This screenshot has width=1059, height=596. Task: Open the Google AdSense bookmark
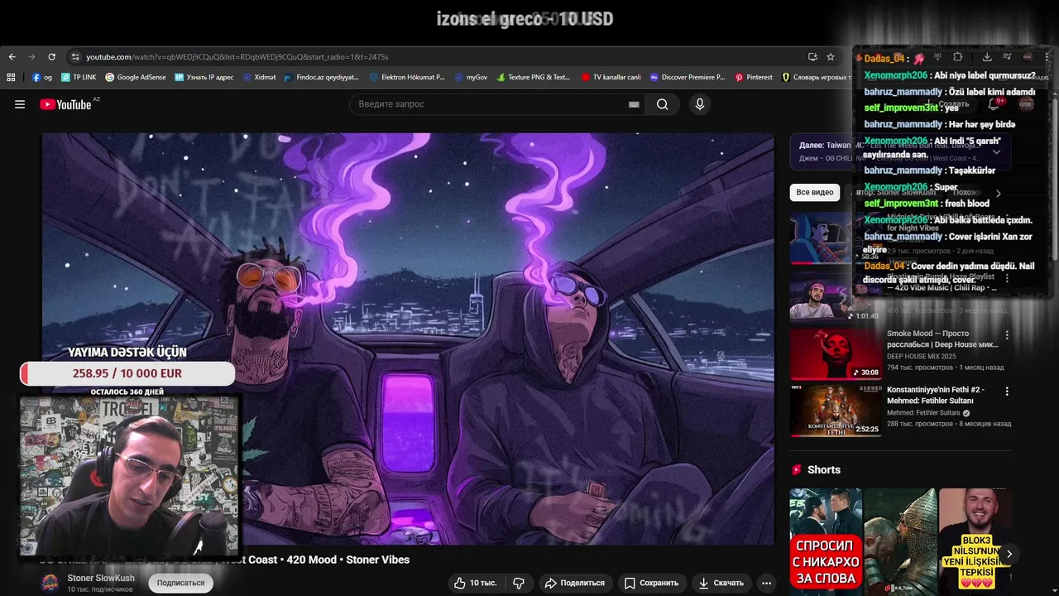[135, 77]
